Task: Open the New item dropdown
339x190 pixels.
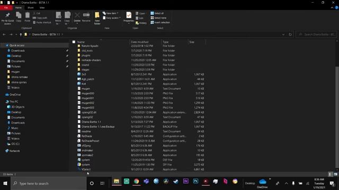Action: click(x=111, y=13)
